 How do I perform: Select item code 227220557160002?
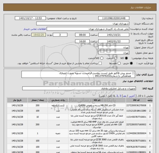[136, 124]
